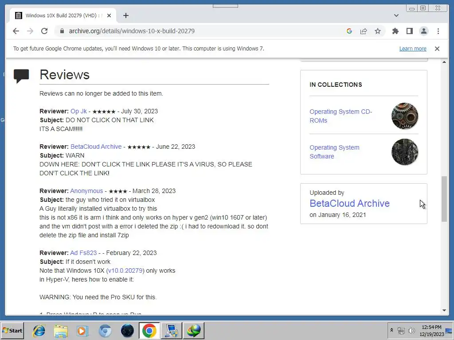Image resolution: width=454 pixels, height=340 pixels.
Task: Open uploader BetaCloud Archive large link
Action: (x=349, y=203)
